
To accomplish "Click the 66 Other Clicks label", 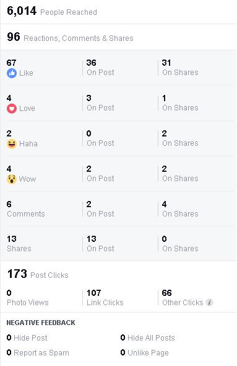I will click(x=183, y=298).
